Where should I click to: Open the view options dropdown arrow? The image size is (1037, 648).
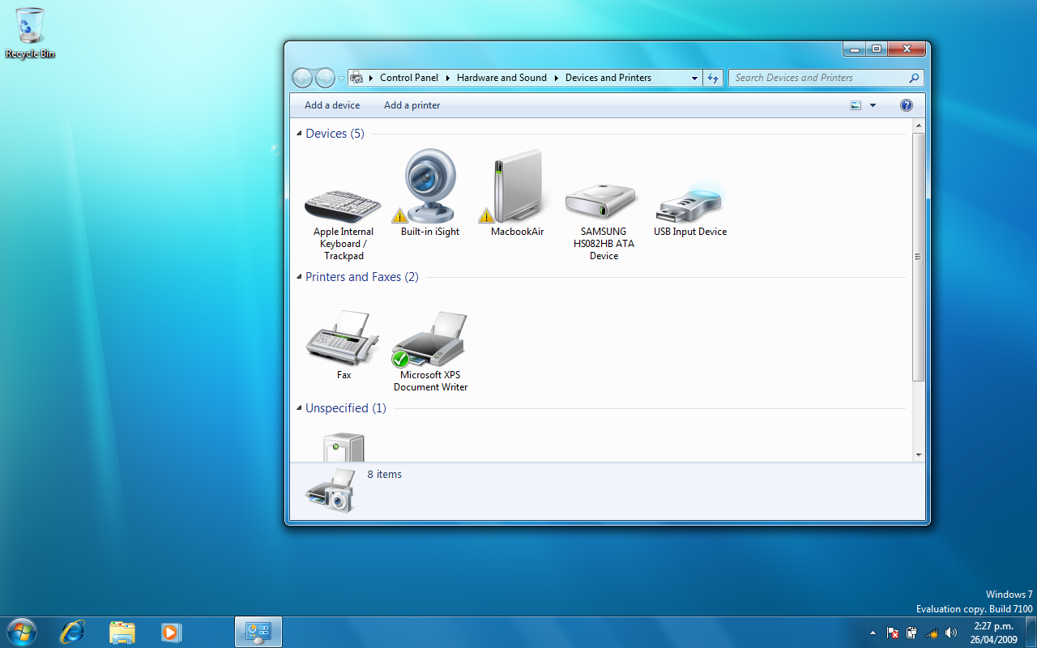873,105
